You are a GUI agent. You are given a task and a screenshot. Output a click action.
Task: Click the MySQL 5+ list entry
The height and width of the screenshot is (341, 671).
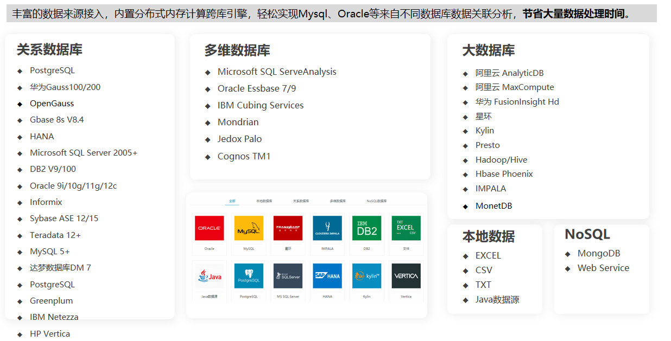point(50,252)
